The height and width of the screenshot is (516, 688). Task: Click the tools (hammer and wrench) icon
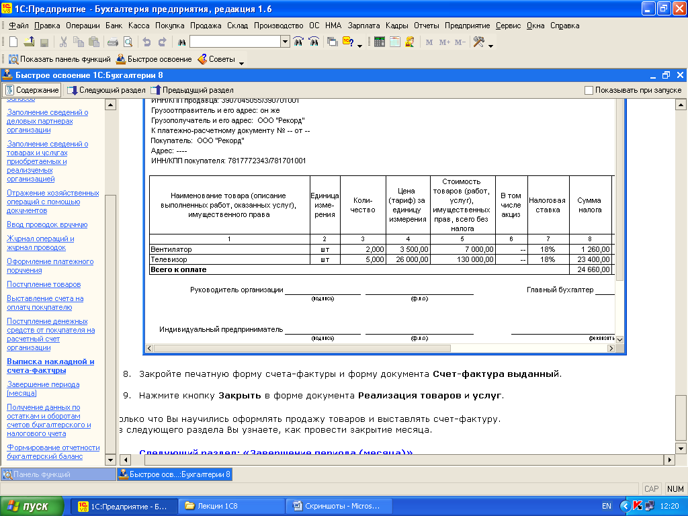pos(479,42)
